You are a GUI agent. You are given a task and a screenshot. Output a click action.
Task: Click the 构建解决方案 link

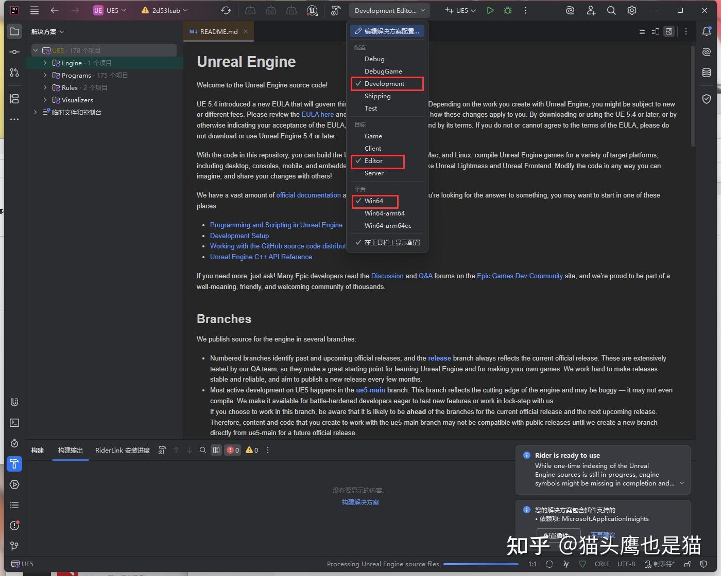pos(360,502)
